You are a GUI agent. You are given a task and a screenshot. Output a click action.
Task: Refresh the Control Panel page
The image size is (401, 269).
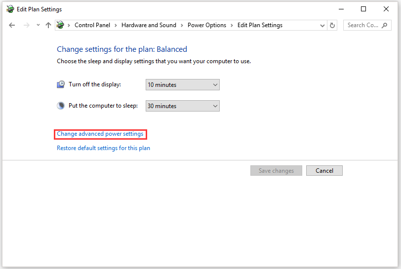[332, 25]
